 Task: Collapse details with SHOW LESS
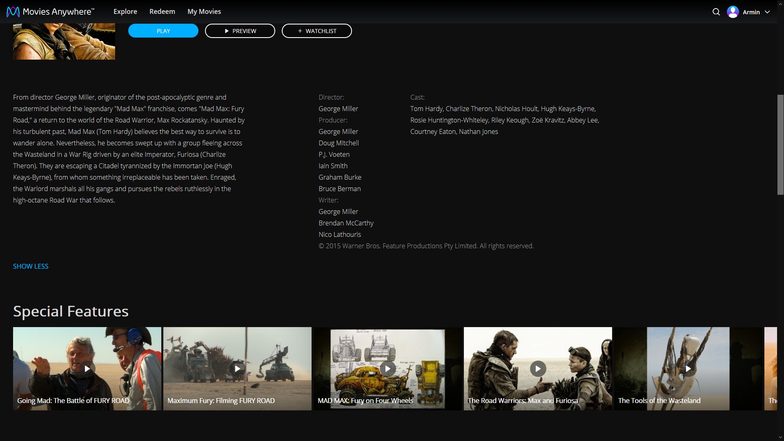31,266
